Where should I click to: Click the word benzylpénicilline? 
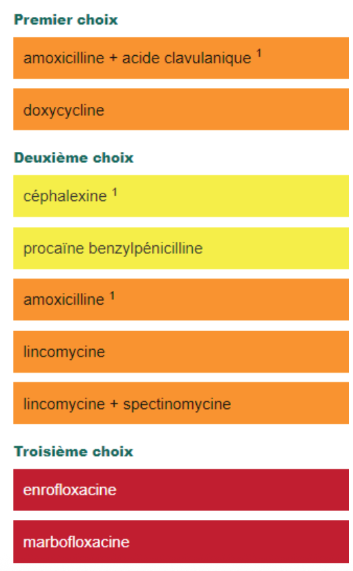click(x=146, y=249)
